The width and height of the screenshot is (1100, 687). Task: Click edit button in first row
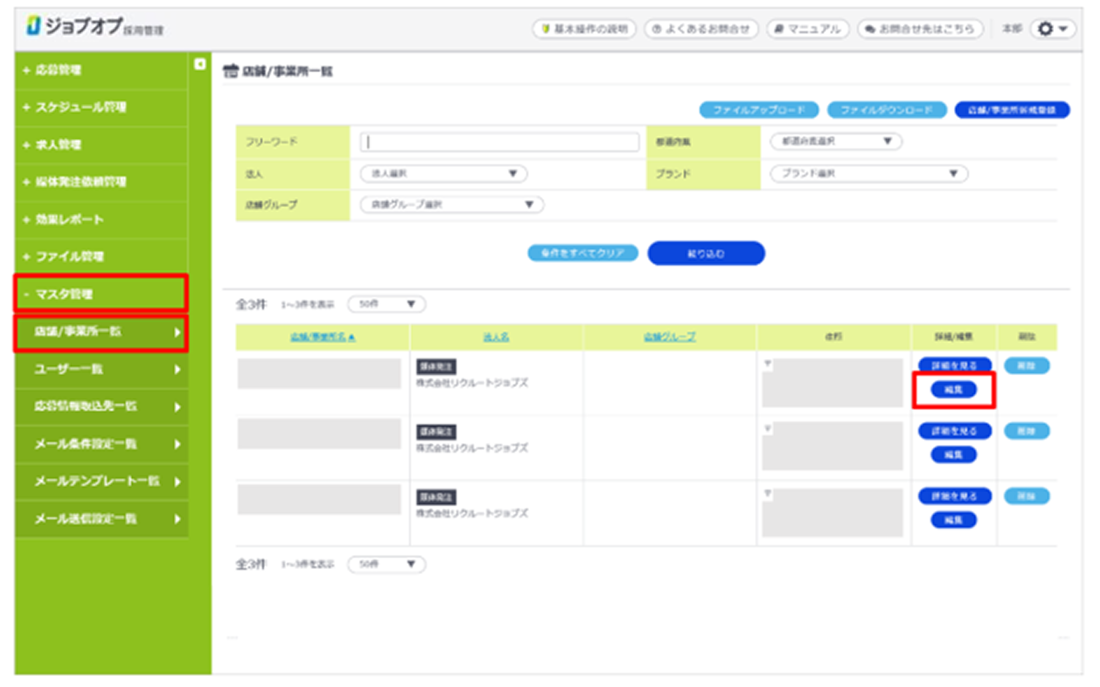(x=953, y=389)
